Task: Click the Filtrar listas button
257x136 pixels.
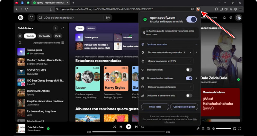Action: click(155, 107)
